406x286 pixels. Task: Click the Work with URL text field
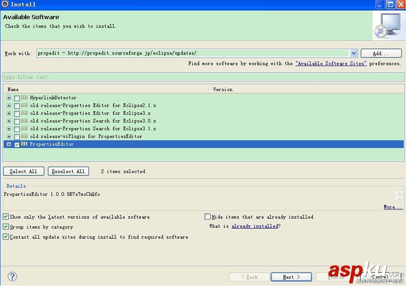pos(193,53)
